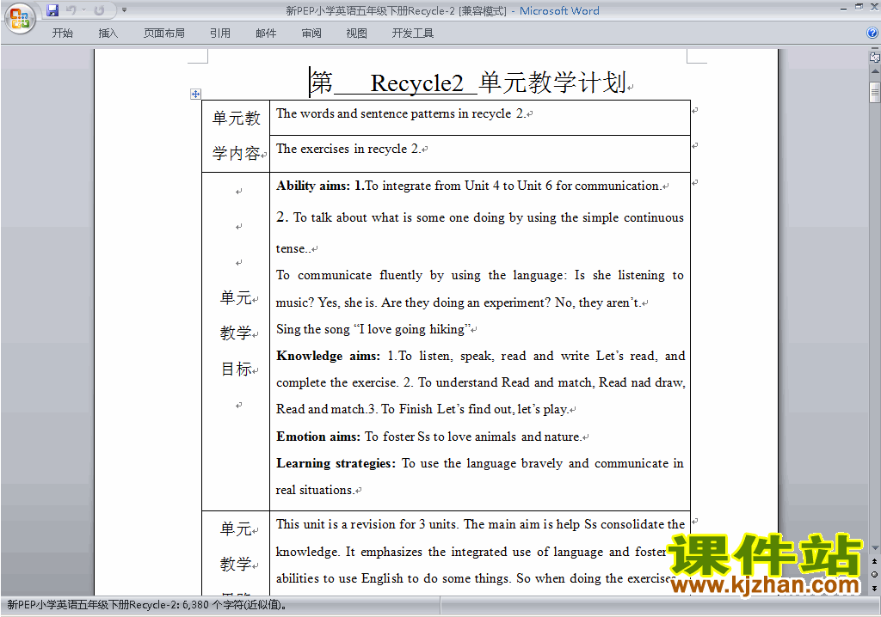The image size is (881, 617).
Task: Click 'real situations.' line
Action: click(315, 490)
